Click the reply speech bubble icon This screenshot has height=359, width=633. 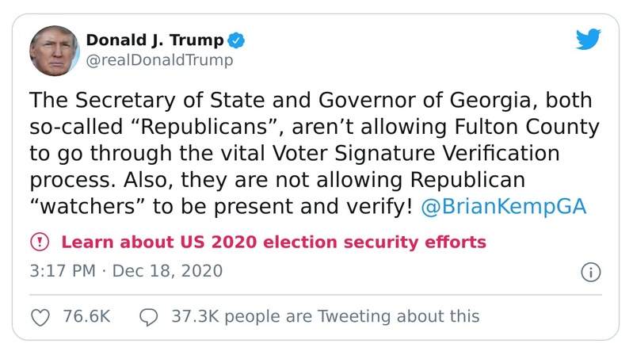(x=148, y=316)
